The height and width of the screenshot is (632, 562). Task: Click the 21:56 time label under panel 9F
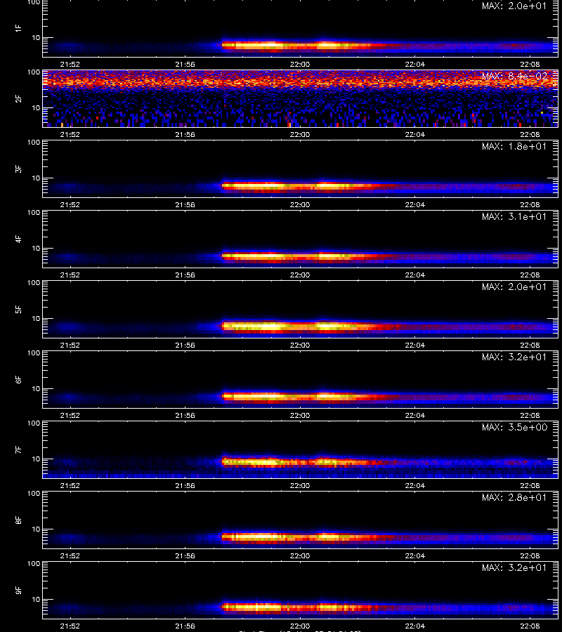185,626
